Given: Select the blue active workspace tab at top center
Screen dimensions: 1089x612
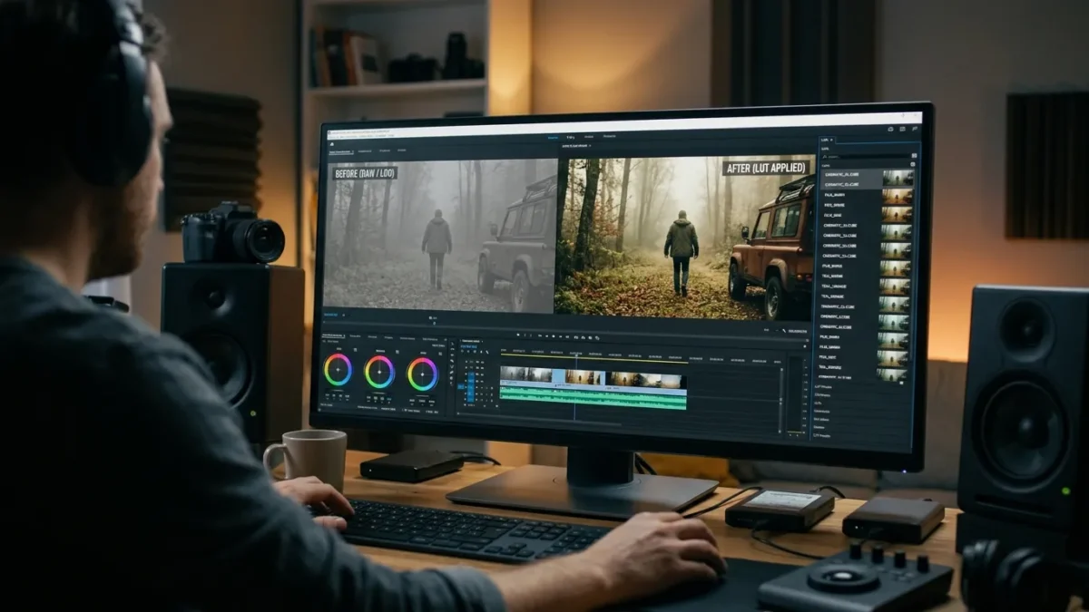Looking at the screenshot, I should pos(554,136).
